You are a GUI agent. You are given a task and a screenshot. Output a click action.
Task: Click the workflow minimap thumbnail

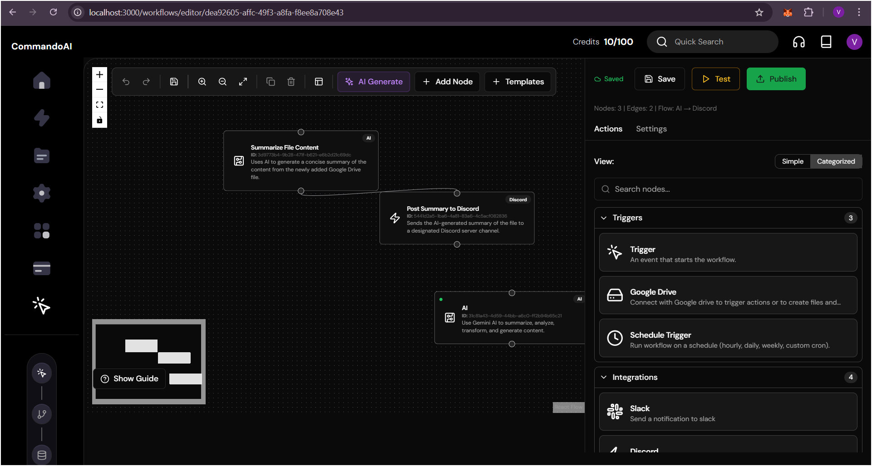[x=149, y=361]
